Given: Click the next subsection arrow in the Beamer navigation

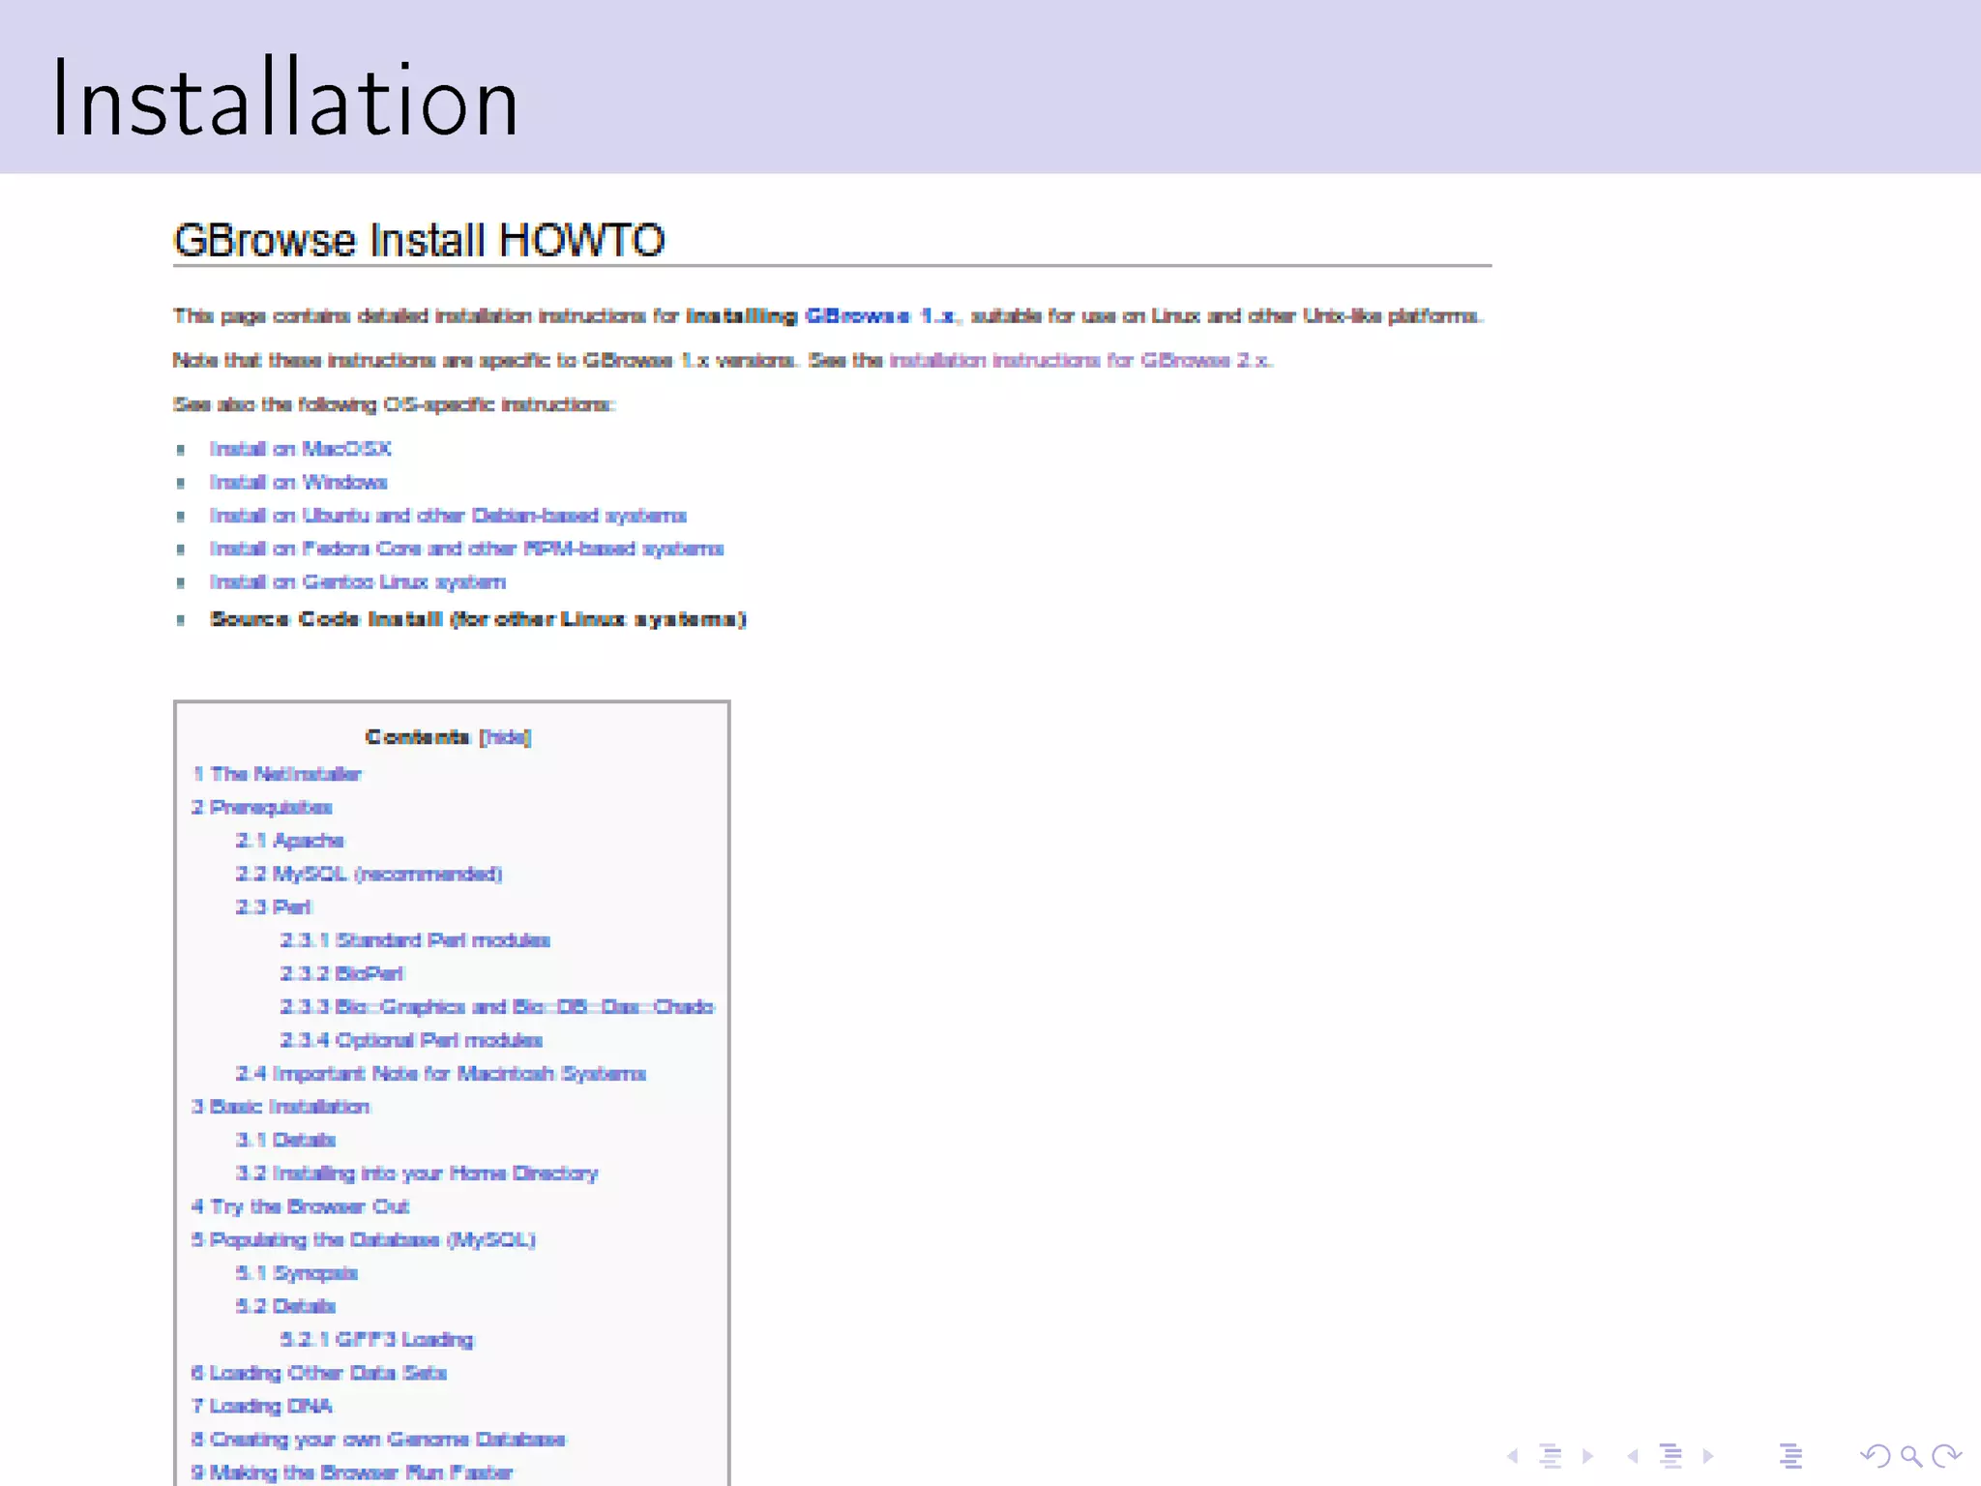Looking at the screenshot, I should [x=1587, y=1456].
